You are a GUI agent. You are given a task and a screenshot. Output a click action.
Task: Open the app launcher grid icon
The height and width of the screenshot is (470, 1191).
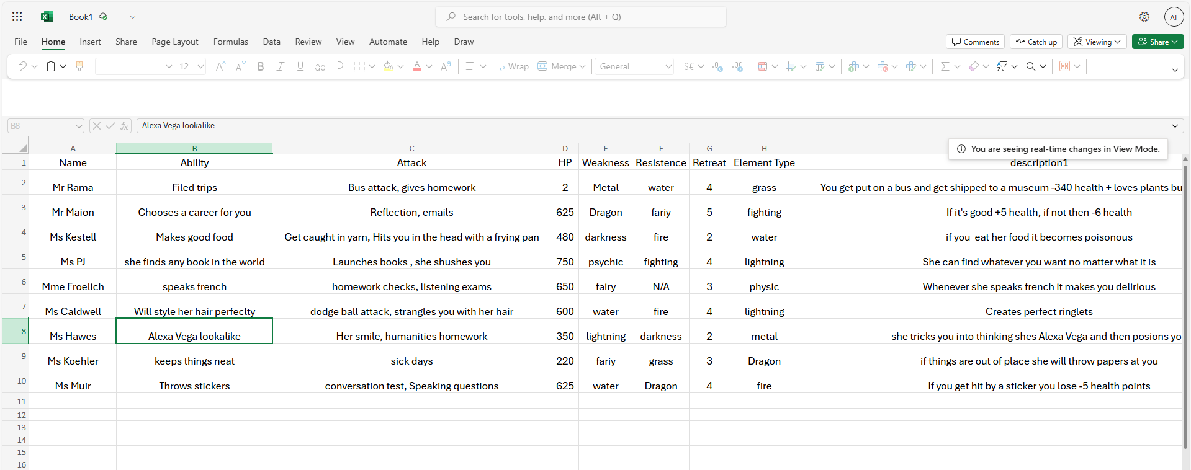coord(17,17)
